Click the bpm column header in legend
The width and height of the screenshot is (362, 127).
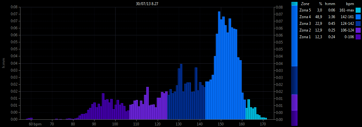350,4
